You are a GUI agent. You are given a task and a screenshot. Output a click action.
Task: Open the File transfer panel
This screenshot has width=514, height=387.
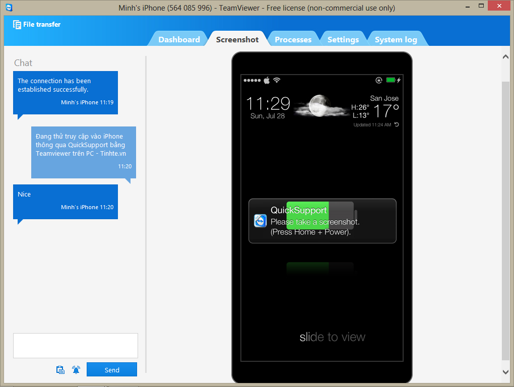click(x=36, y=24)
